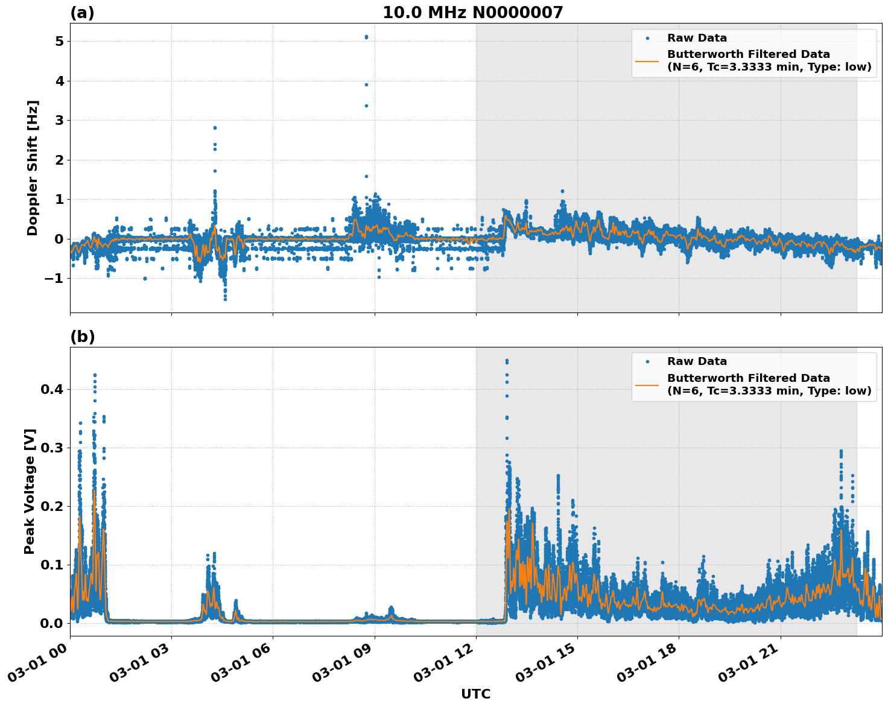This screenshot has height=707, width=888.
Task: Click the "0.0" tick on Peak Voltage axis
Action: coord(52,623)
